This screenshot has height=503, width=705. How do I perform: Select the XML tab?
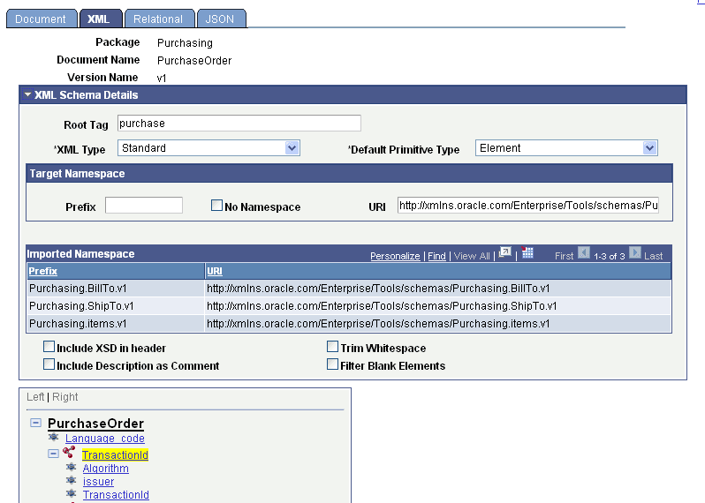(x=100, y=19)
